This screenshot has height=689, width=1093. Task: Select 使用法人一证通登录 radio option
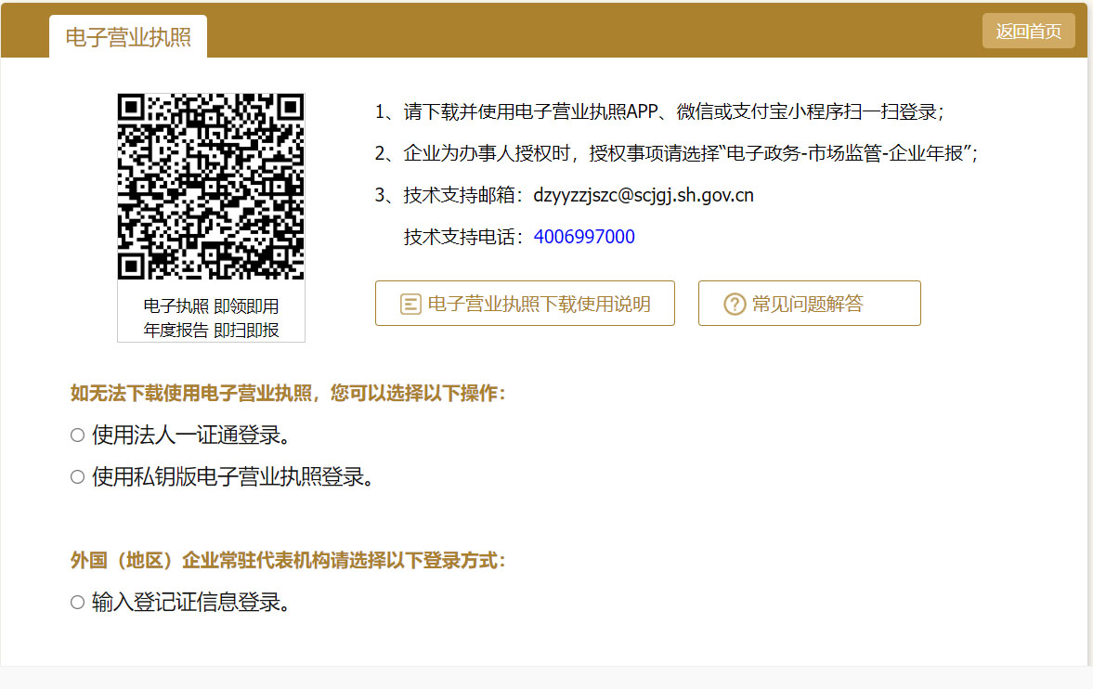coord(77,435)
